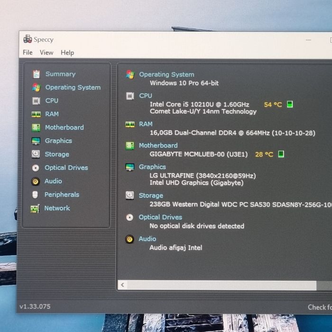The image size is (332, 332).
Task: Select Operating System in the sidebar
Action: point(73,87)
